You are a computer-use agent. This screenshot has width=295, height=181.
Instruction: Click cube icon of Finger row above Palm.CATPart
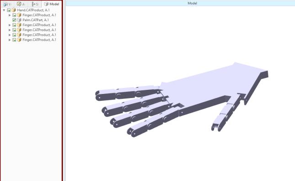tap(19, 15)
